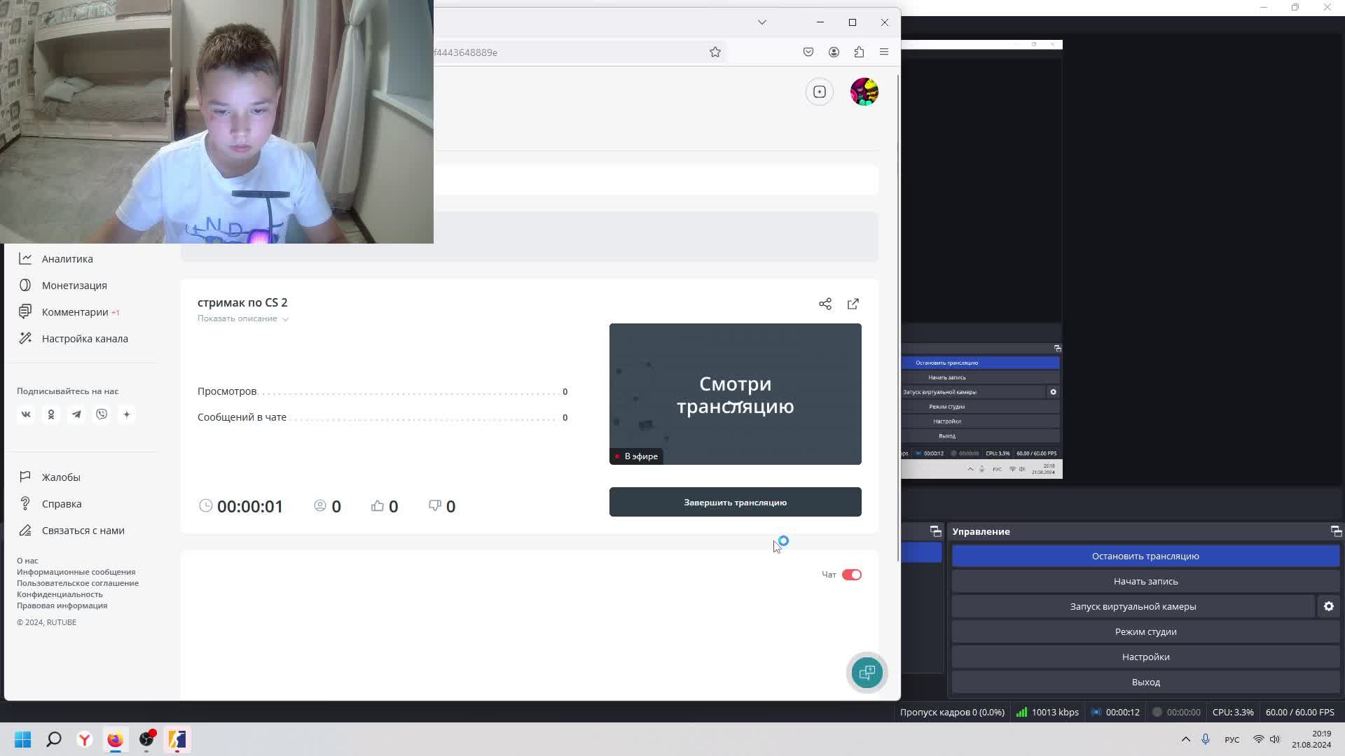Click the share icon for the stream
The width and height of the screenshot is (1345, 756).
coord(825,304)
